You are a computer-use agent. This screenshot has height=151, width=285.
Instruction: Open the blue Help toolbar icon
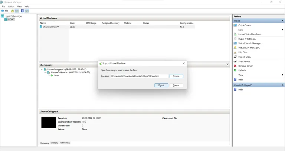[x=22, y=11]
